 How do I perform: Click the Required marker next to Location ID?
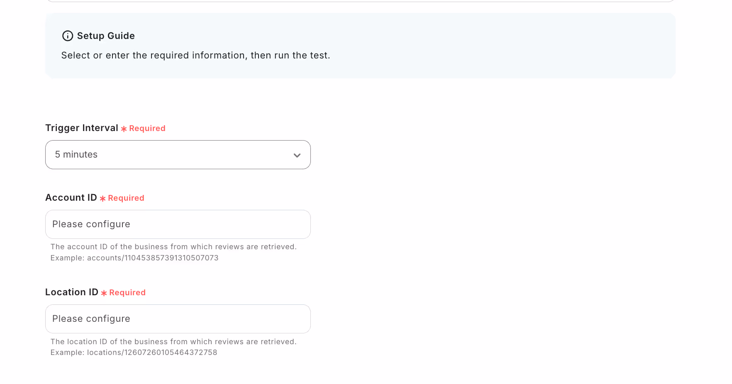[x=123, y=293]
